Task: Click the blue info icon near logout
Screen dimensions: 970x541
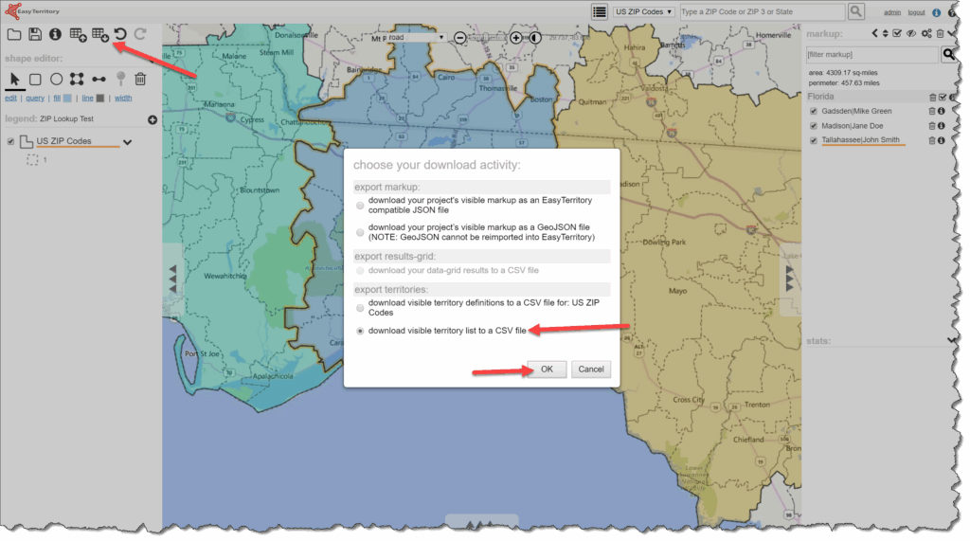Action: pyautogui.click(x=936, y=12)
